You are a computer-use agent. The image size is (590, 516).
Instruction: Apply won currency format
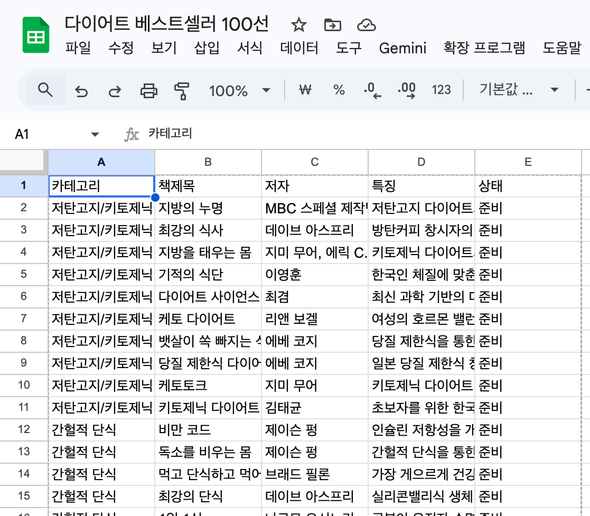305,90
